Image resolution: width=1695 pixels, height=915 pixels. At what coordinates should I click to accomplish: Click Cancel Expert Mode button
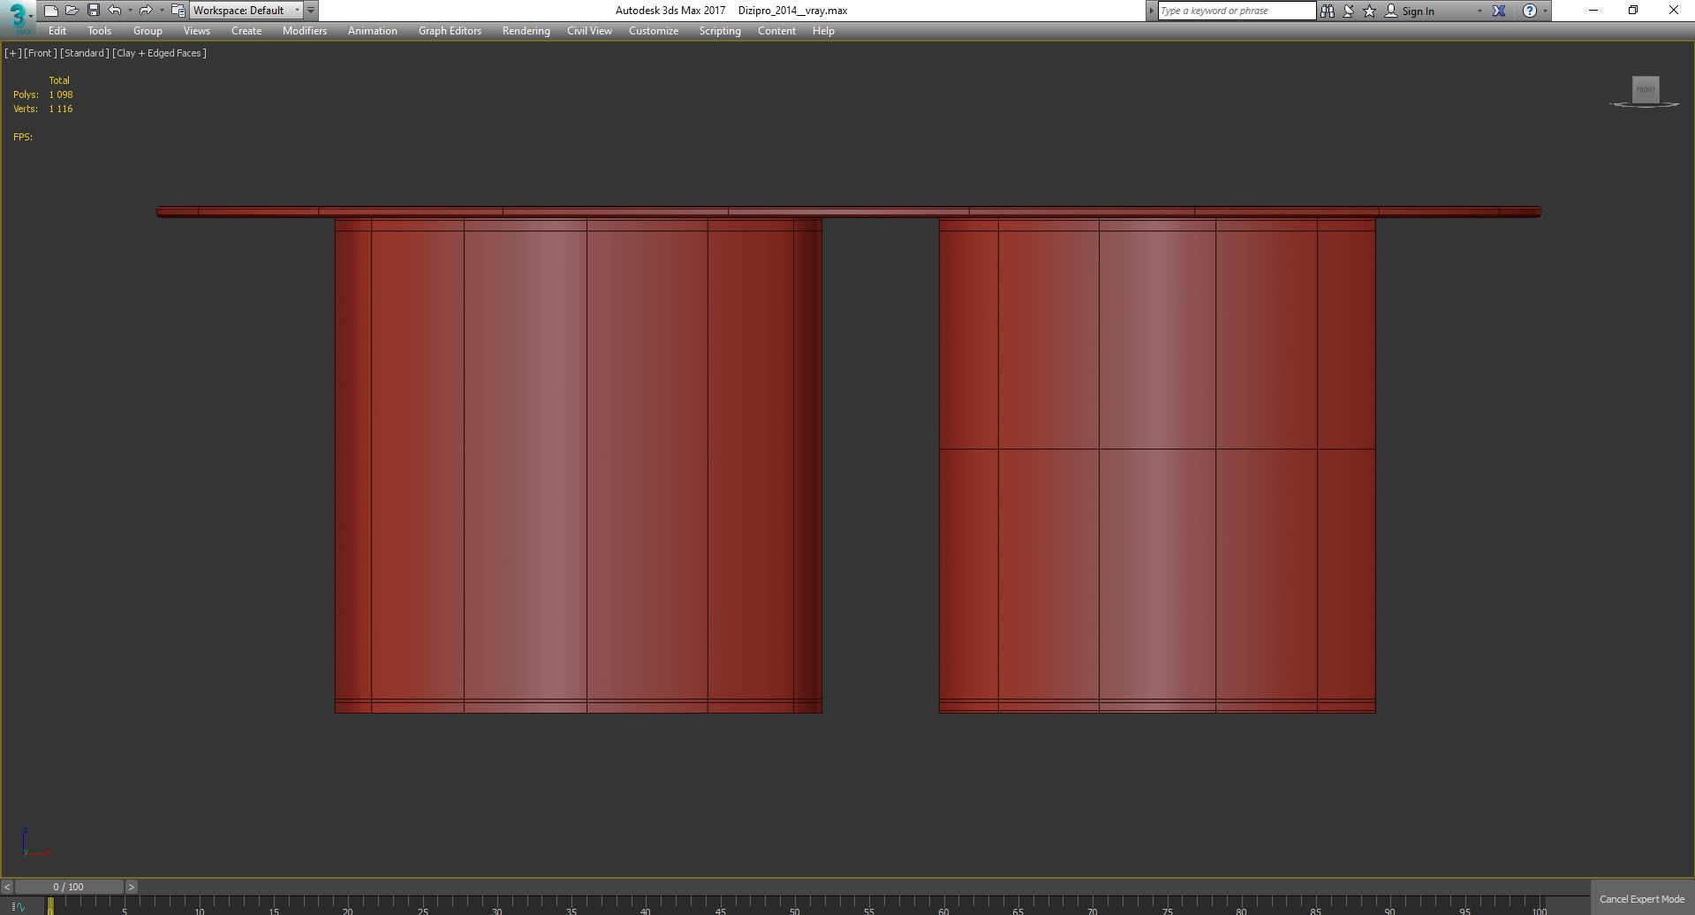[x=1642, y=899]
